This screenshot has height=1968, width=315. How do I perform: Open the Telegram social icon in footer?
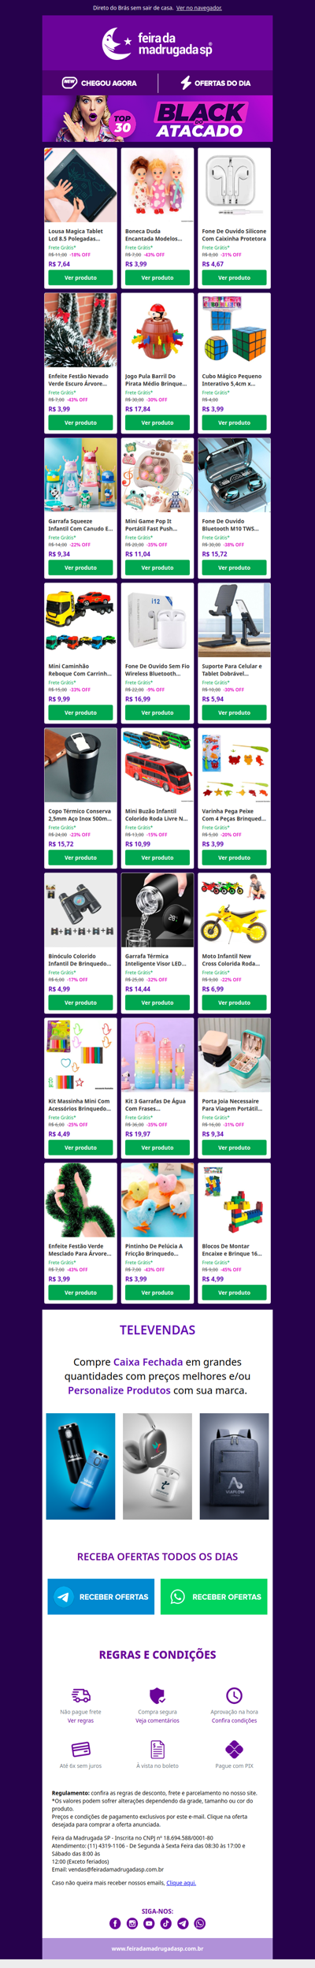pos(183,1923)
